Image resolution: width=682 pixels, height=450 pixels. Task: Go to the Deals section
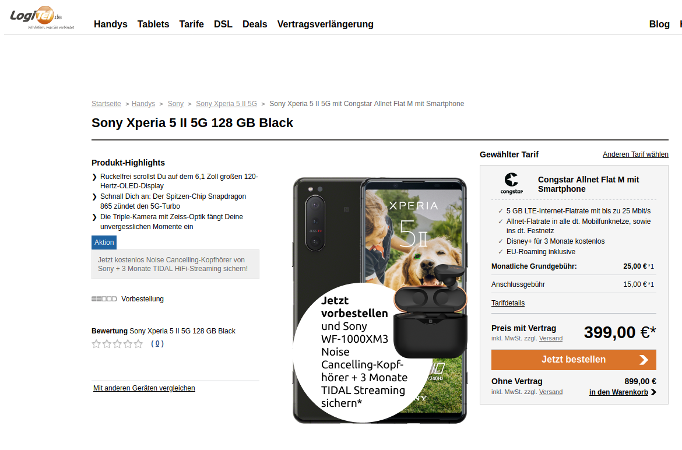[x=255, y=24]
